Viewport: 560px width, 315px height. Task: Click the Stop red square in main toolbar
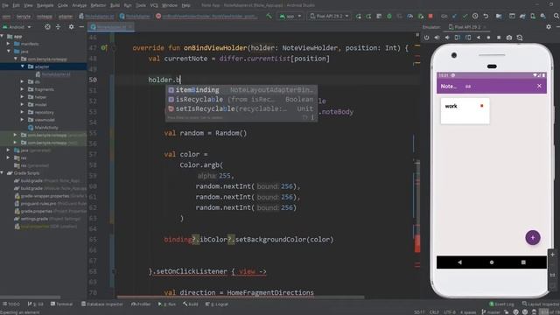430,16
